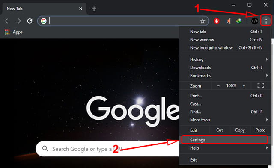Viewport: 274px width, 168px height.
Task: Select Print... from the menu
Action: [225, 96]
